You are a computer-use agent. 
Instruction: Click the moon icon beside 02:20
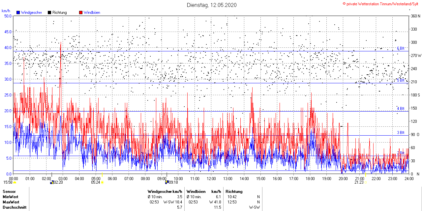[51, 182]
